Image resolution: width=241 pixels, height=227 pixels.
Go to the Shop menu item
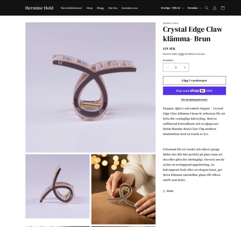click(x=90, y=8)
